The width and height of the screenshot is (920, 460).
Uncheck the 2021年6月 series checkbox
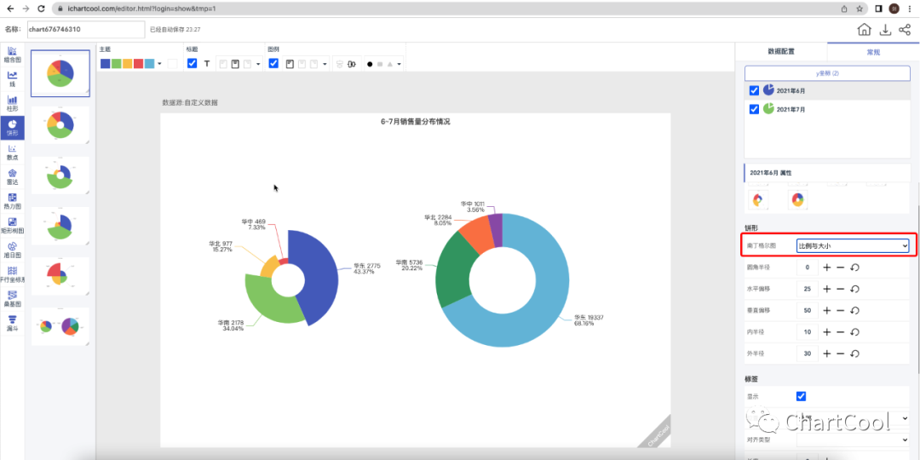click(x=755, y=91)
